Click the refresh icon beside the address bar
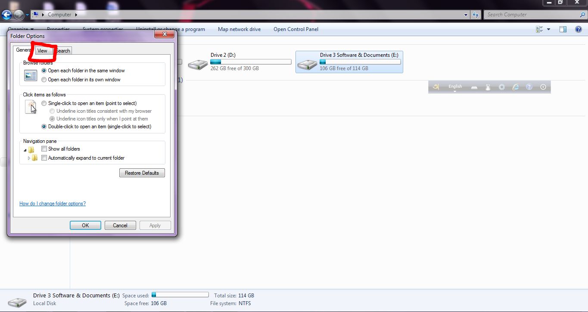This screenshot has width=588, height=312. 476,14
